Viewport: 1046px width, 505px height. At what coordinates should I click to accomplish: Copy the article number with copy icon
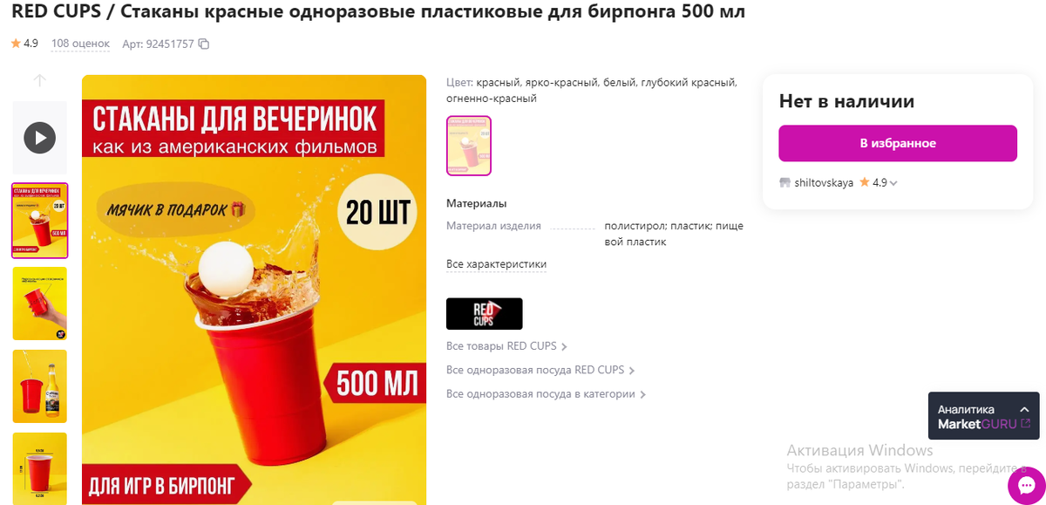point(204,44)
